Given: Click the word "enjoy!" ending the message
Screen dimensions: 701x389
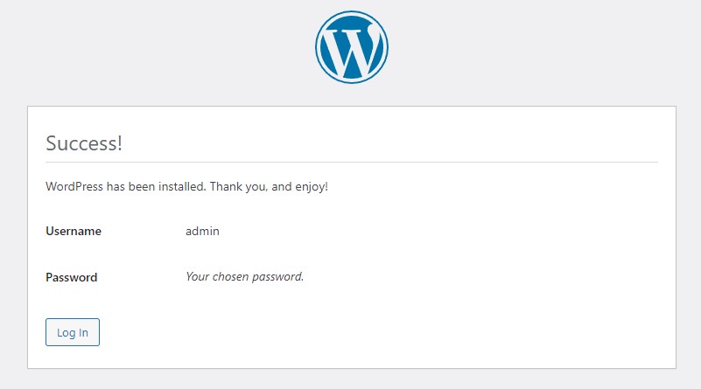Looking at the screenshot, I should (x=312, y=187).
